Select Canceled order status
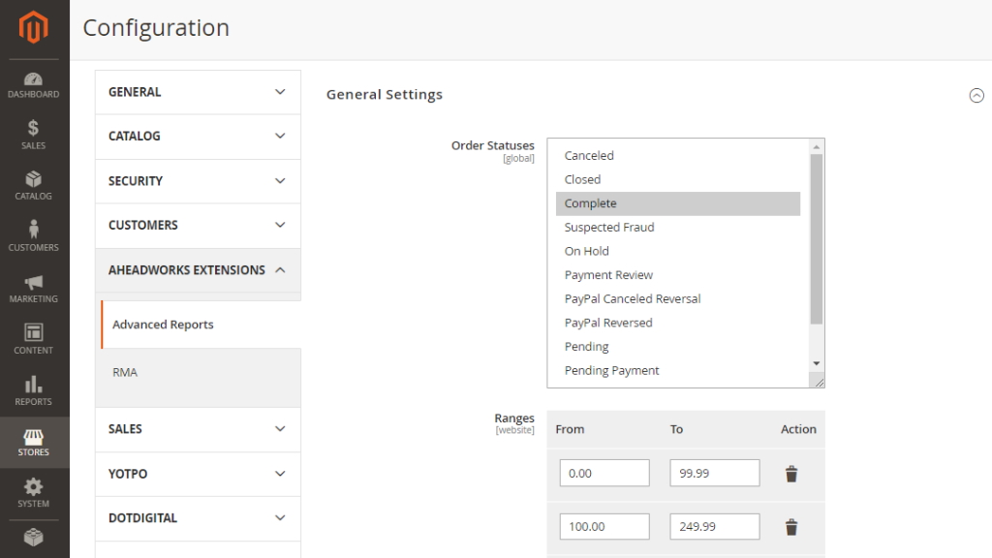This screenshot has height=558, width=992. click(x=677, y=156)
